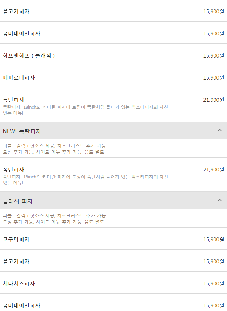Click the 15,900원 price for 고구마피자
Screen dimensions: 227x311
(213, 239)
